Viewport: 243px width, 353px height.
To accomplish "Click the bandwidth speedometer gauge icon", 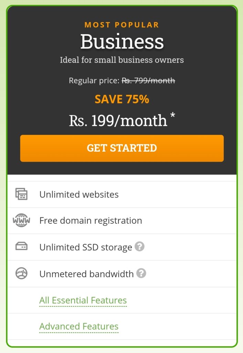I will click(21, 273).
